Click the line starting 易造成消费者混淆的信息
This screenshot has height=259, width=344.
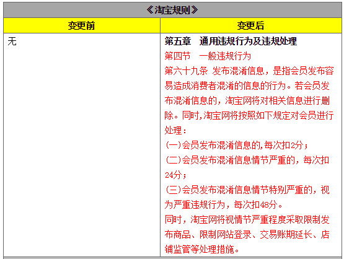pyautogui.click(x=247, y=86)
